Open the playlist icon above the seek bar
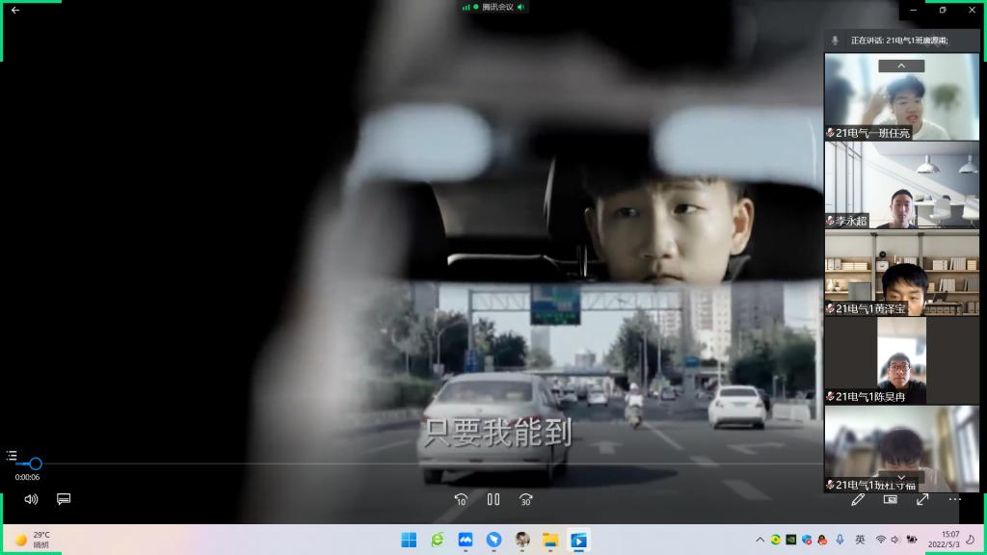The width and height of the screenshot is (987, 555). 12,455
